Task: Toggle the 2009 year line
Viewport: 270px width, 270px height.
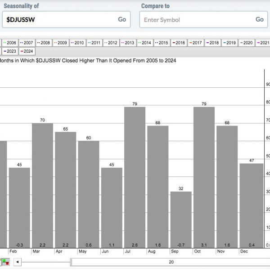Action: pos(60,43)
